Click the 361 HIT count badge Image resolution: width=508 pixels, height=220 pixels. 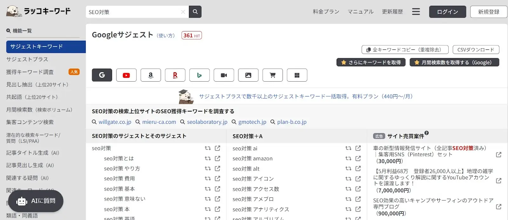click(x=191, y=35)
